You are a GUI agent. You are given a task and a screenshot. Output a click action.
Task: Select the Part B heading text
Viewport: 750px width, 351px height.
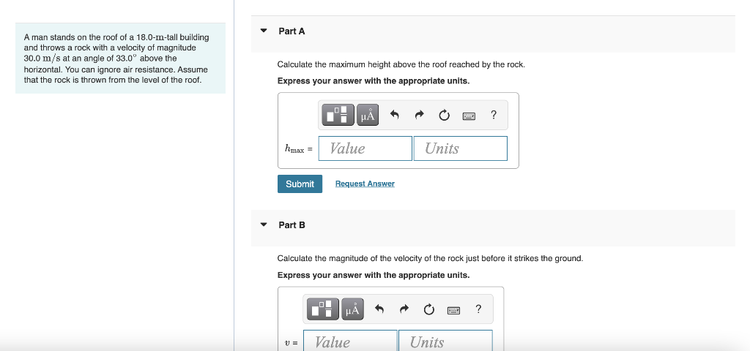click(x=292, y=225)
